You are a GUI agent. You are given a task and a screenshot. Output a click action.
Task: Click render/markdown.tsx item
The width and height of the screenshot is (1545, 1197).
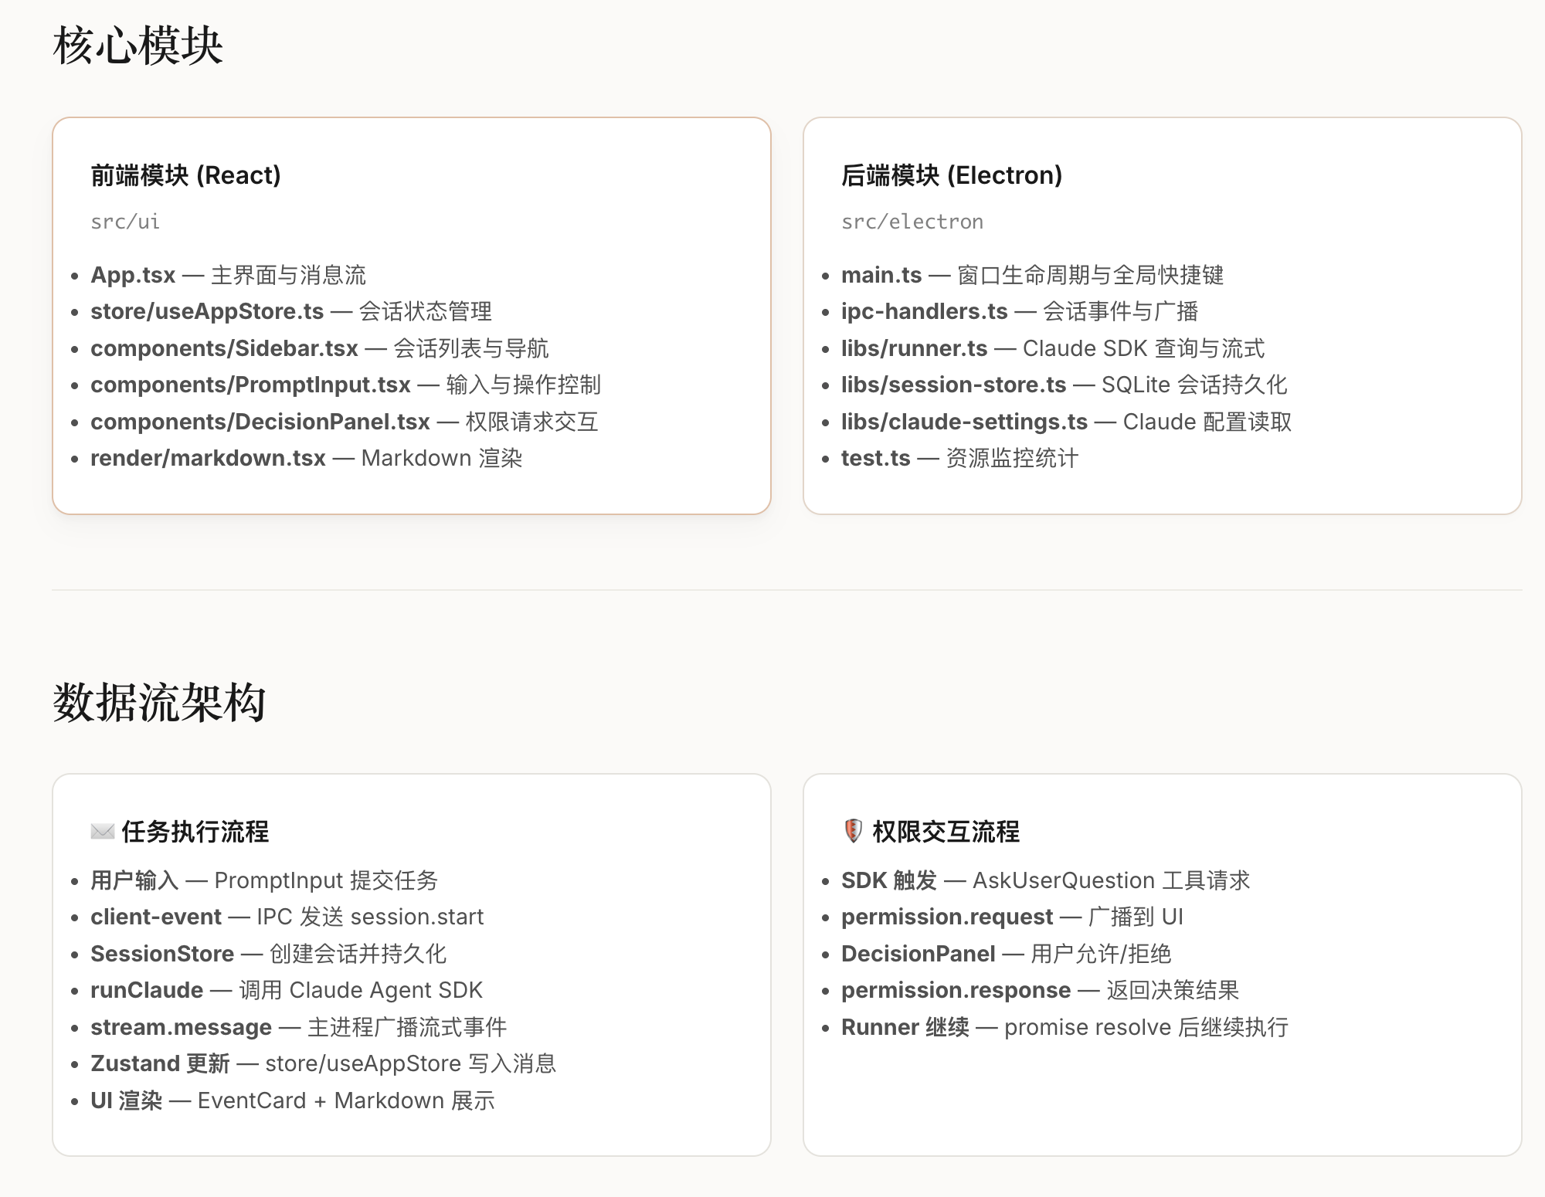click(208, 458)
